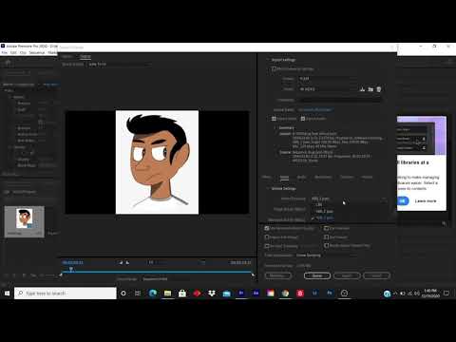Collapse the Bitrate Settings section
Screen dimensions: 456x342
[x=268, y=188]
